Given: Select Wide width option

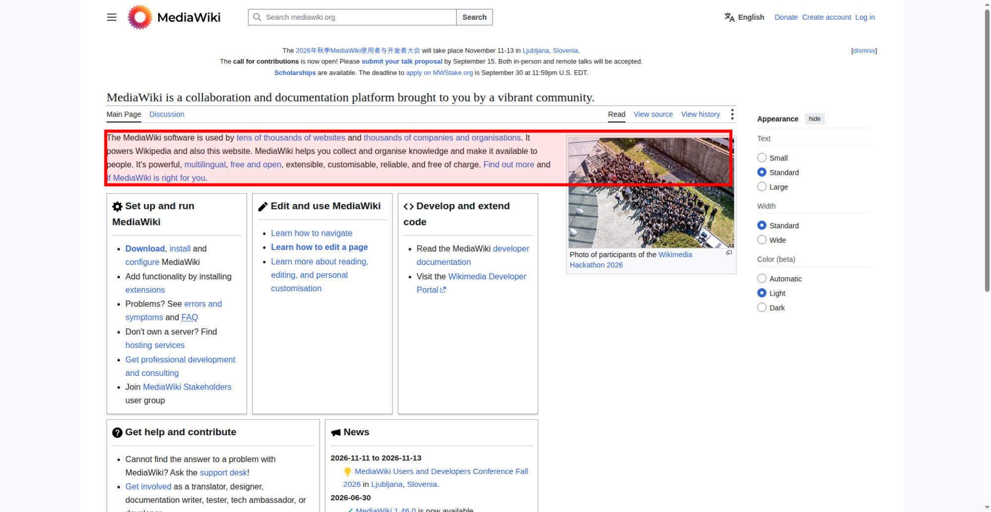Looking at the screenshot, I should coord(762,240).
